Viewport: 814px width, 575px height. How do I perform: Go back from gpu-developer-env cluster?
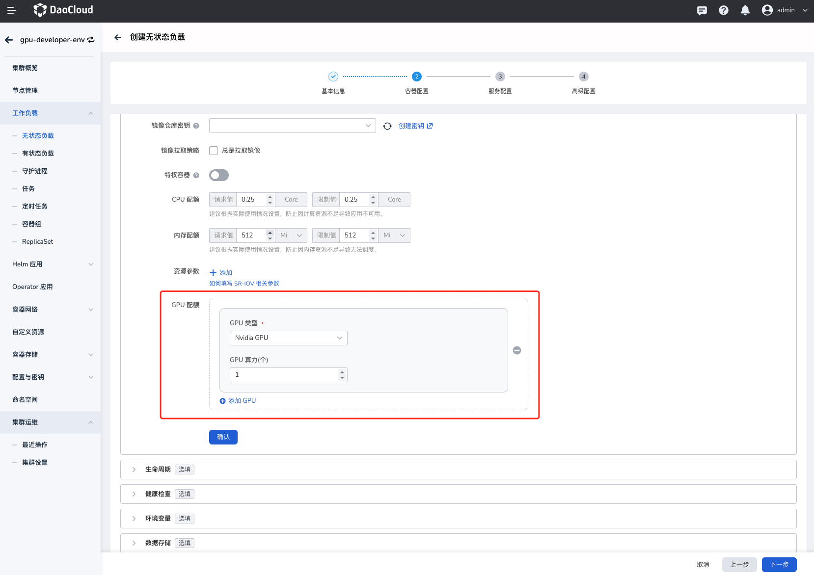pyautogui.click(x=9, y=40)
